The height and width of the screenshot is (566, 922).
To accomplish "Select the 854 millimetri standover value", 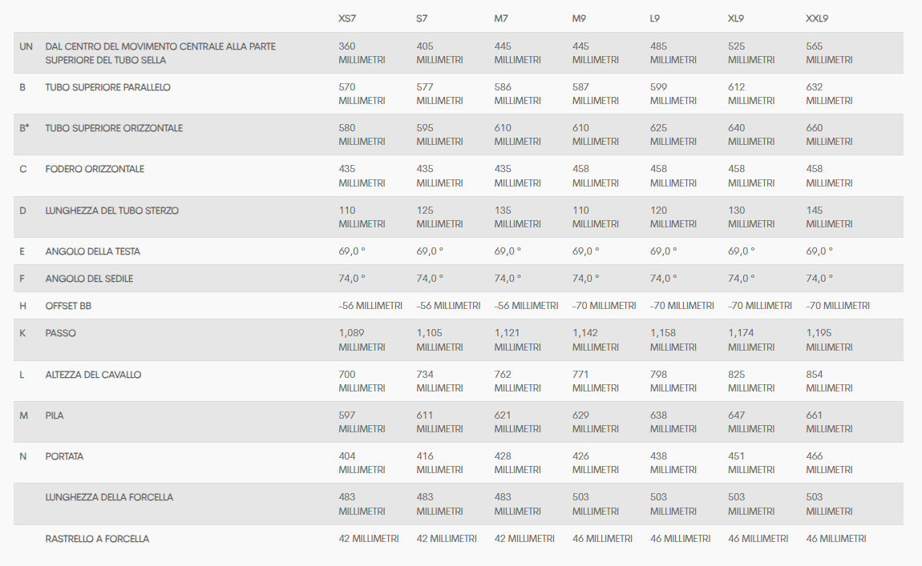I will pos(828,381).
